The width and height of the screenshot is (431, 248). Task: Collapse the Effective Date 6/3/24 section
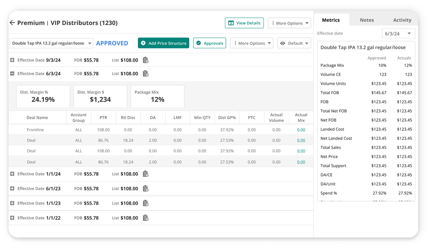[12, 74]
